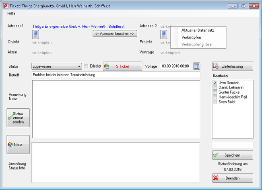Check Danilo Lehmann as Bearbeiter
This screenshot has width=262, height=190.
tap(215, 88)
